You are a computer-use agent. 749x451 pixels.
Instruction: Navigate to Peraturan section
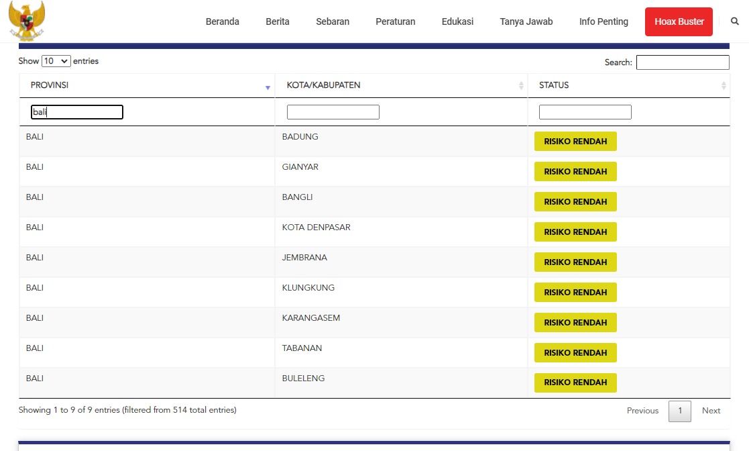[x=395, y=21]
